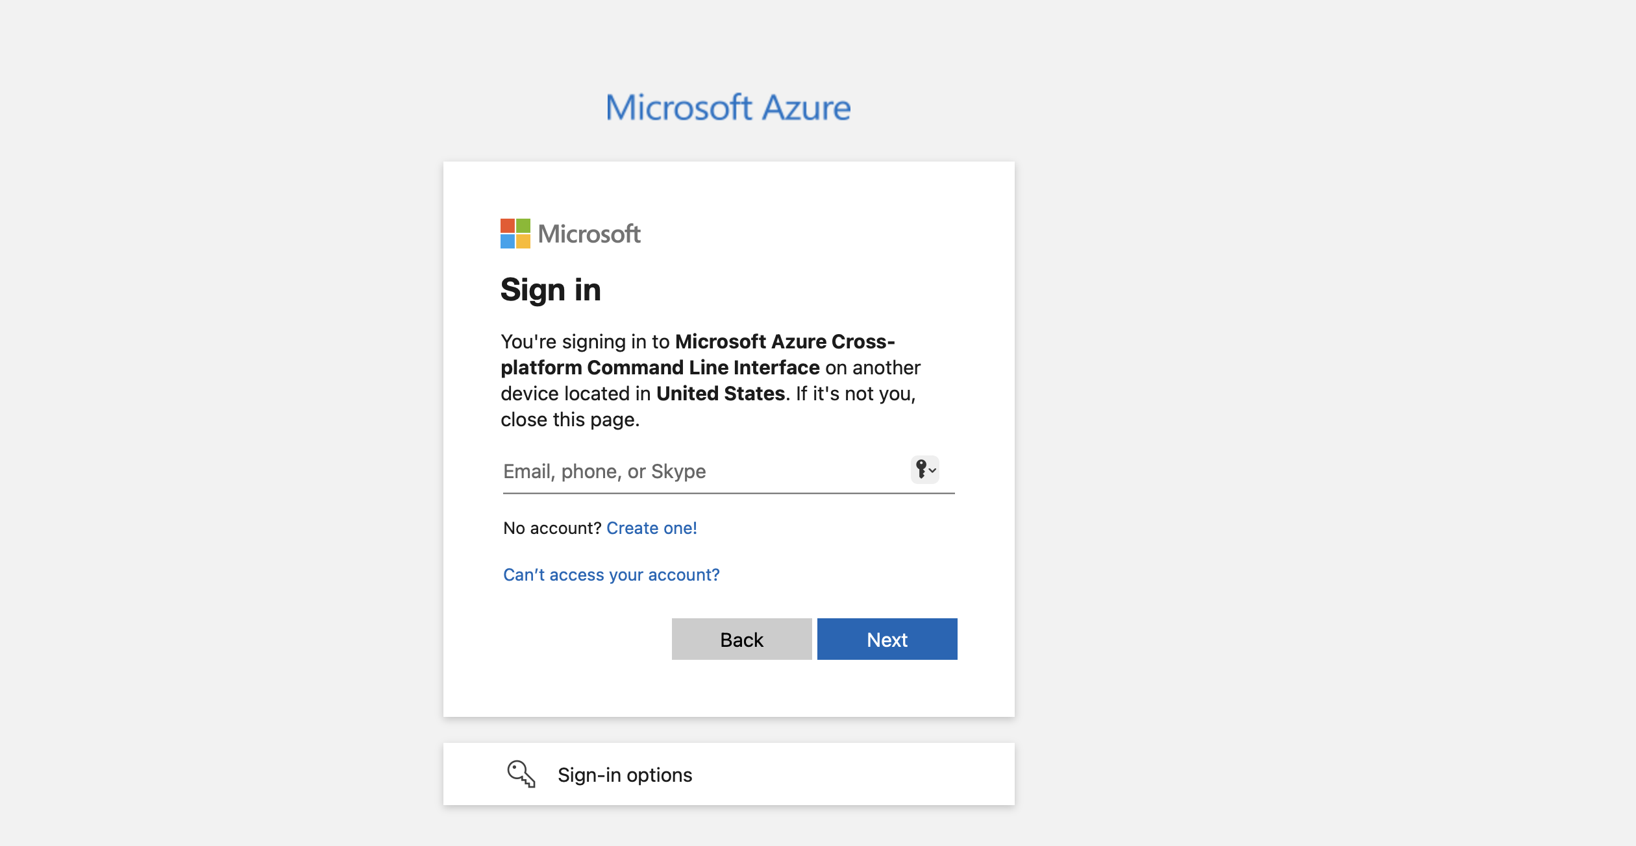Viewport: 1636px width, 846px height.
Task: Click bold "platform Command Line Interface" text
Action: pos(660,368)
